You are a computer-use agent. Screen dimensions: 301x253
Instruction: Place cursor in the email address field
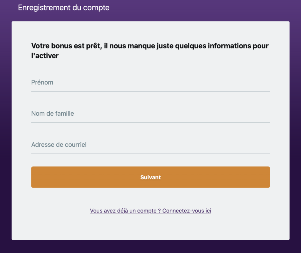150,145
